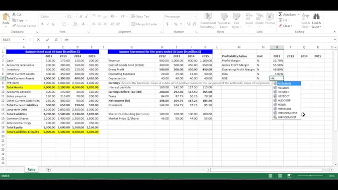Screen dimensions: 338x190
Task: Click the AutoSum sigma button
Action: click(287, 14)
